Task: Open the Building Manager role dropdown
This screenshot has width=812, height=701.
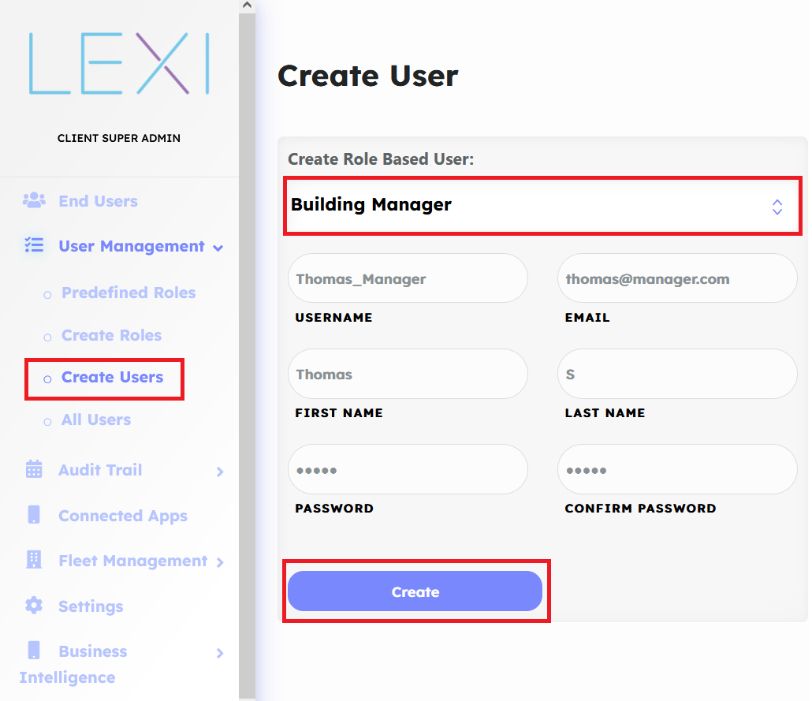Action: (542, 205)
